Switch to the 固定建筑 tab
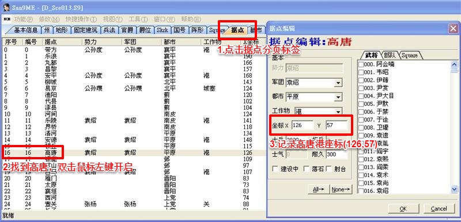 85,30
